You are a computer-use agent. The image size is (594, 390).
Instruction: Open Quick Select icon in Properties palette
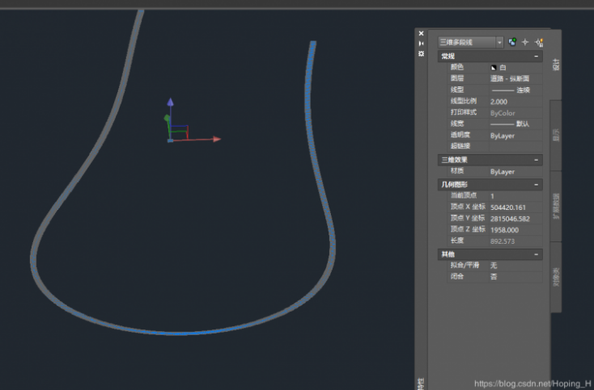(x=539, y=42)
